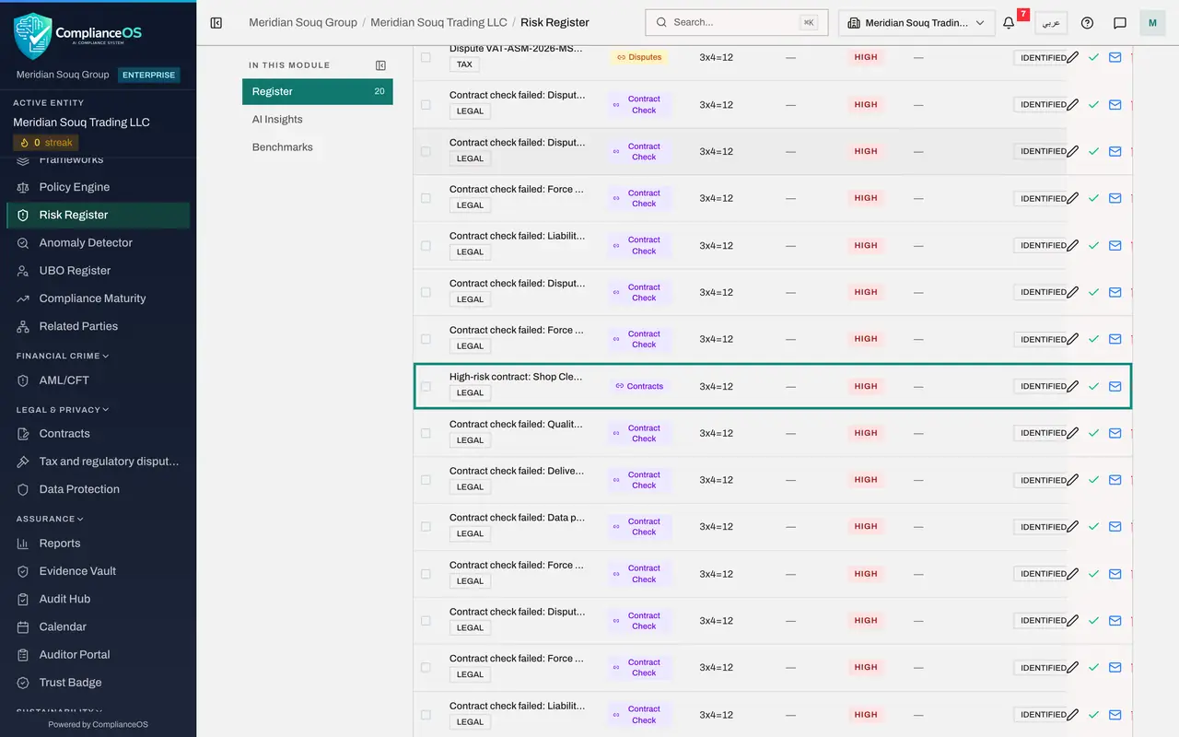Viewport: 1179px width, 737px height.
Task: Open the help question mark icon
Action: (x=1087, y=23)
